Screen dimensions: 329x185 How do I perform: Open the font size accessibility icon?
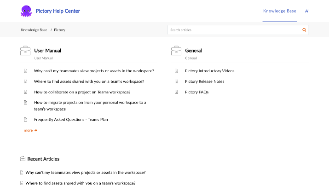(x=306, y=11)
